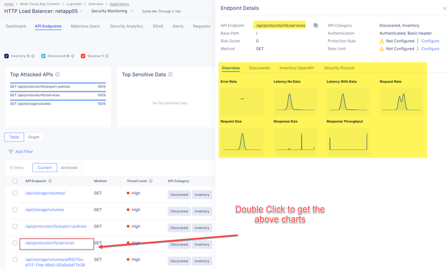The image size is (448, 269).
Task: Open the Alerts tab
Action: pyautogui.click(x=178, y=26)
